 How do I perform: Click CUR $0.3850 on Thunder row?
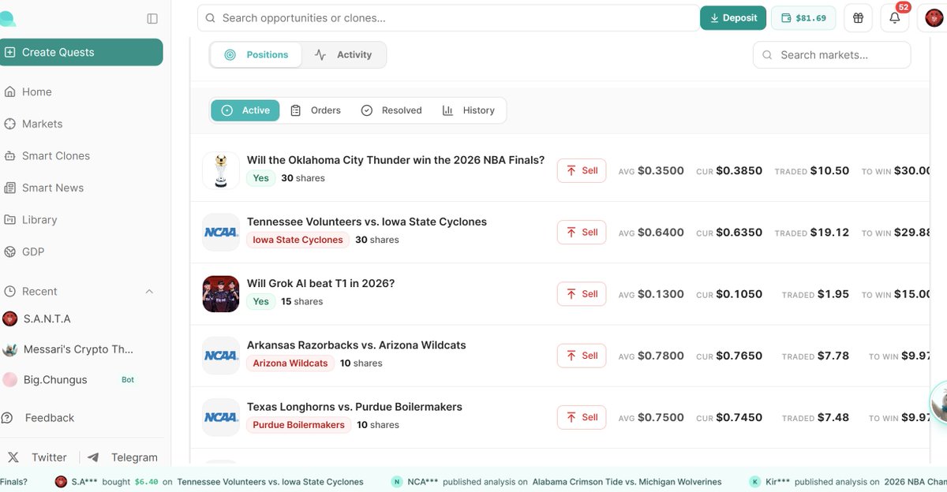click(x=729, y=170)
